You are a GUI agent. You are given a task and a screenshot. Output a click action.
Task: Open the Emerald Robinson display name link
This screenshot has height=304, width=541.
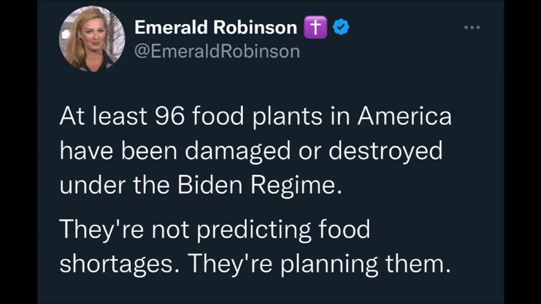[x=216, y=28]
